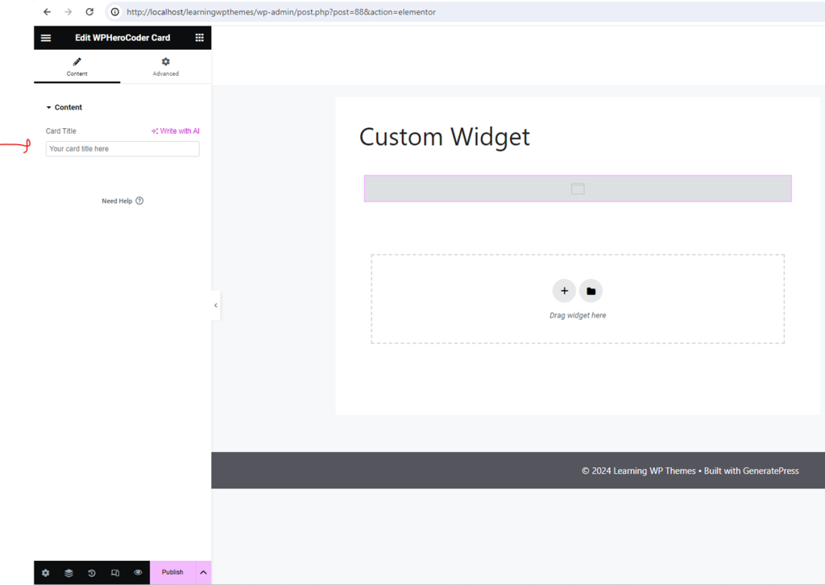Open Responsive Mode icon
This screenshot has width=825, height=585.
pos(114,572)
